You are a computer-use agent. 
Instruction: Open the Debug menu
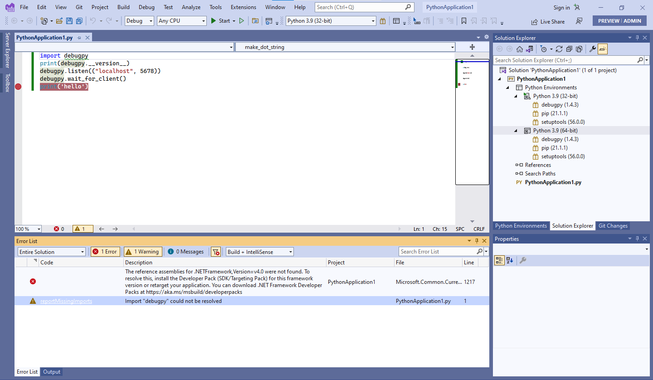[x=146, y=7]
